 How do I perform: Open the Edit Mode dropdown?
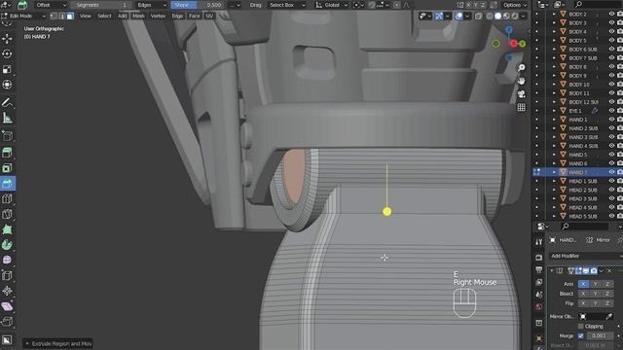click(x=23, y=17)
